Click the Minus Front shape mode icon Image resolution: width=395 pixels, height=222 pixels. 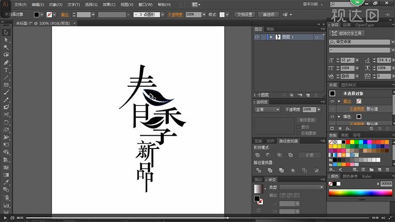click(268, 155)
